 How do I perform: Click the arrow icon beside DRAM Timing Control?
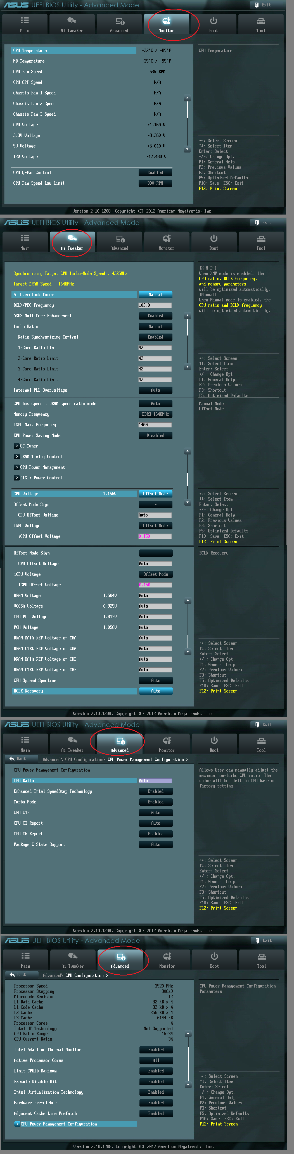click(16, 456)
